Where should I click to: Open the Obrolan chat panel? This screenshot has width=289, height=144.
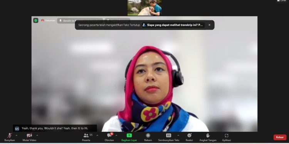click(x=109, y=137)
